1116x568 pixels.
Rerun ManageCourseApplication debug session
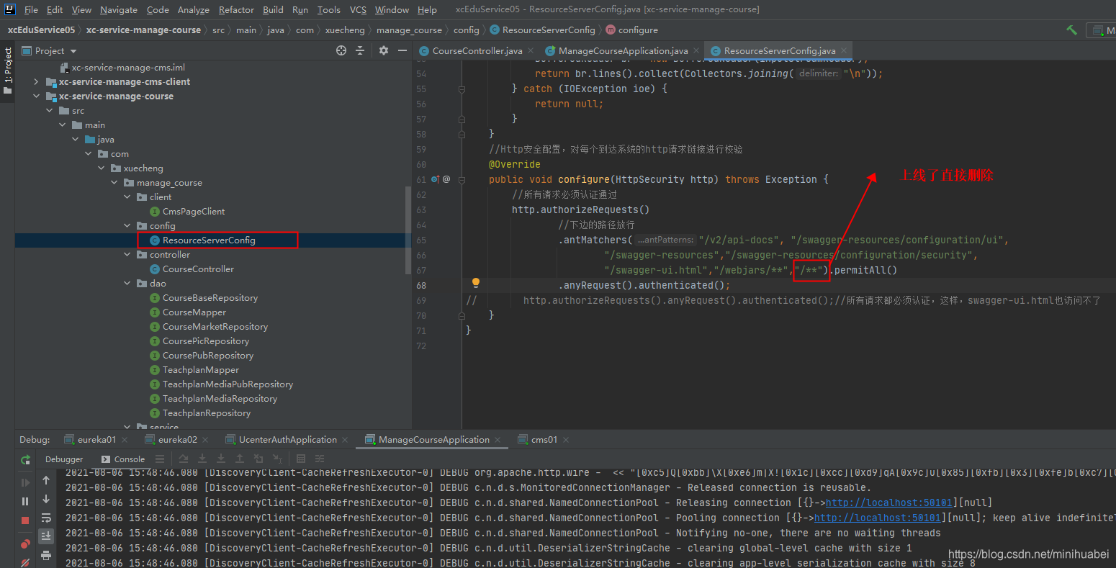coord(26,459)
